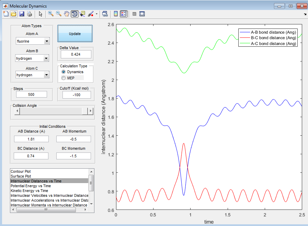Activate the Pan hand tool
Screen dimensions: 308x226
67,14
